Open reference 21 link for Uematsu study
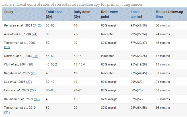187x117 pixels. click(x=35, y=25)
